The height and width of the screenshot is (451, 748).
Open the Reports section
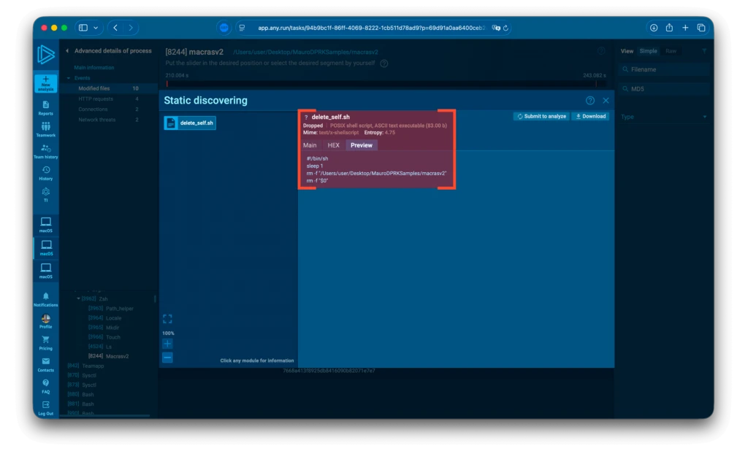coord(45,107)
